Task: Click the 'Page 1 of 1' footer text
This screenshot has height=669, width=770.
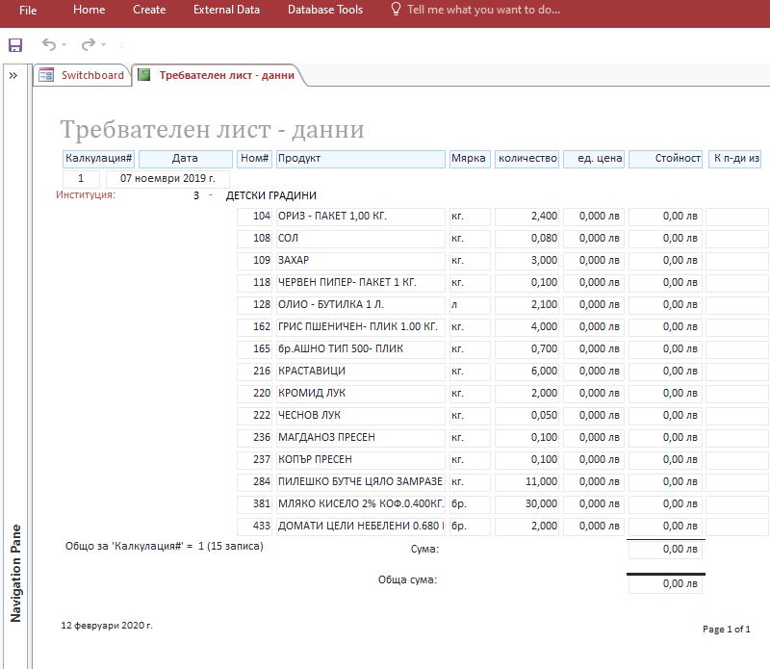Action: click(x=727, y=630)
